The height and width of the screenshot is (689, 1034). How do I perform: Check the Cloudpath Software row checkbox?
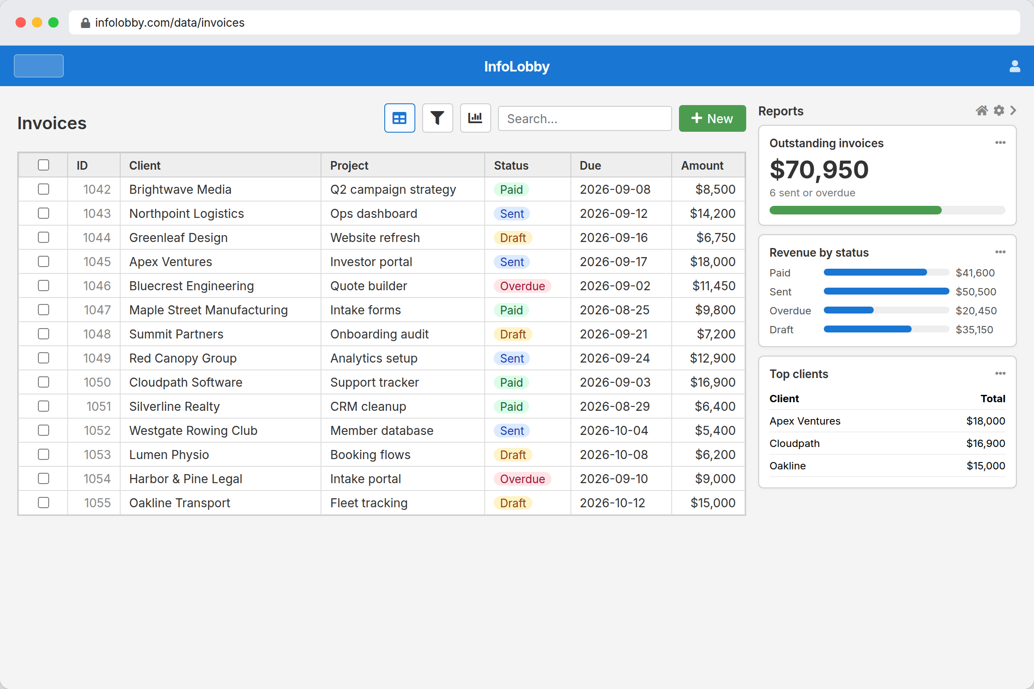pos(44,382)
